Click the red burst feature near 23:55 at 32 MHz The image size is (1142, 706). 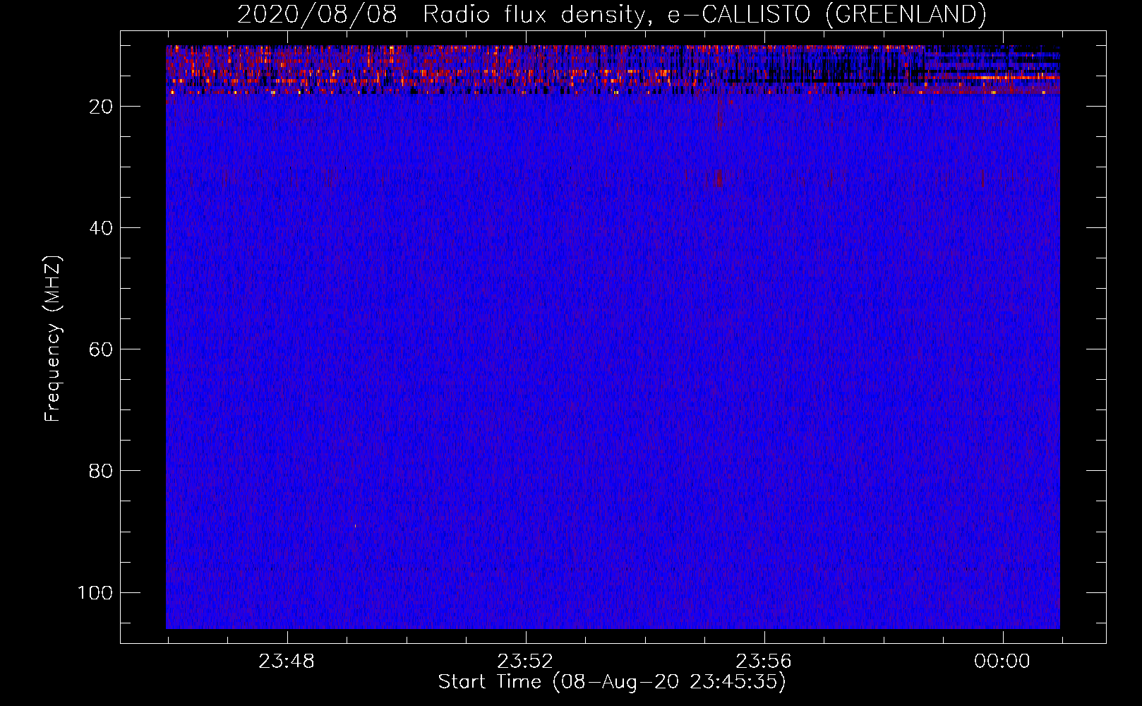(x=719, y=179)
